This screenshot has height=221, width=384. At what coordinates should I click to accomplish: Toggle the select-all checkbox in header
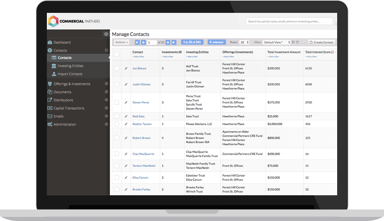click(x=117, y=54)
